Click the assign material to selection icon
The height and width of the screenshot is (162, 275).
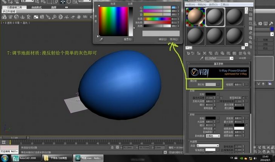pos(199,53)
